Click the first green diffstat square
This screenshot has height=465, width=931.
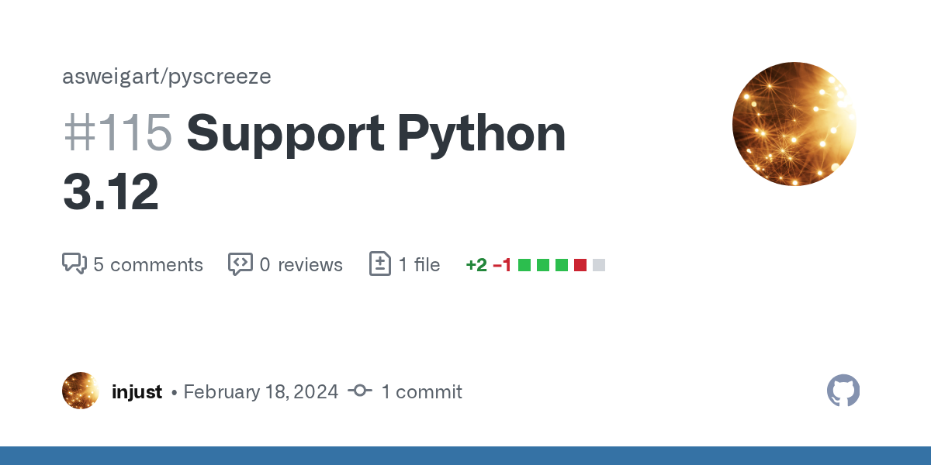pyautogui.click(x=524, y=265)
